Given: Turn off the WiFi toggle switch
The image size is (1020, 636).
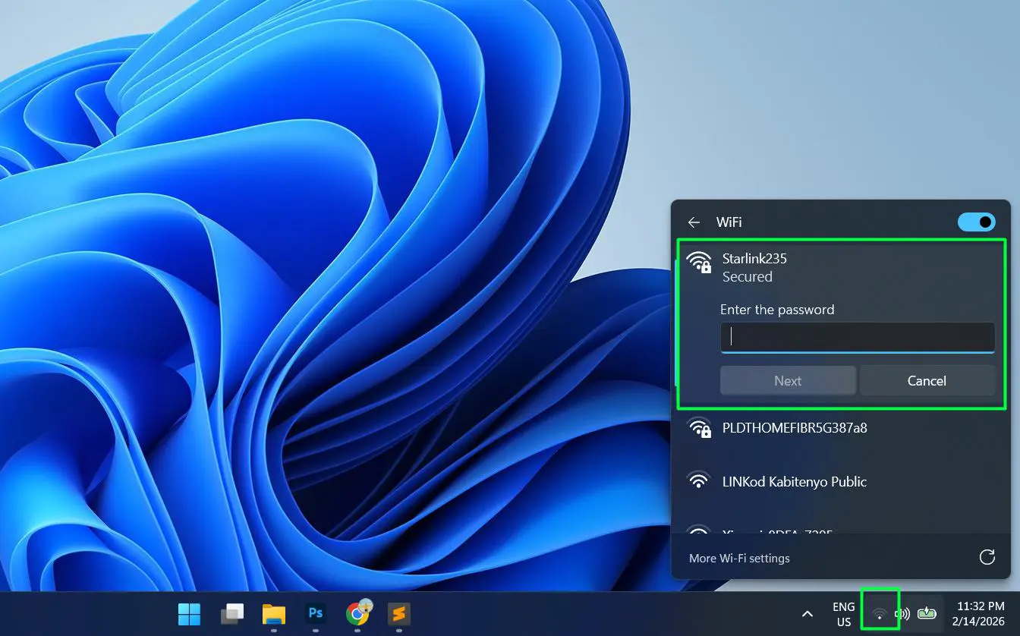Looking at the screenshot, I should pyautogui.click(x=977, y=222).
